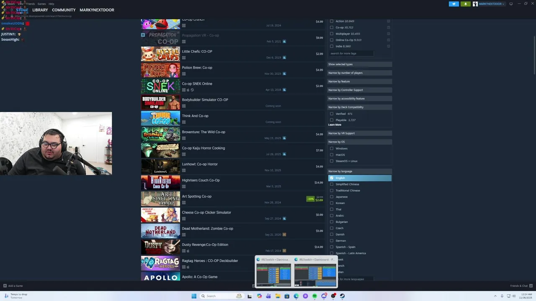Image resolution: width=536 pixels, height=301 pixels.
Task: Collapse Narrow by language section
Action: click(x=359, y=171)
